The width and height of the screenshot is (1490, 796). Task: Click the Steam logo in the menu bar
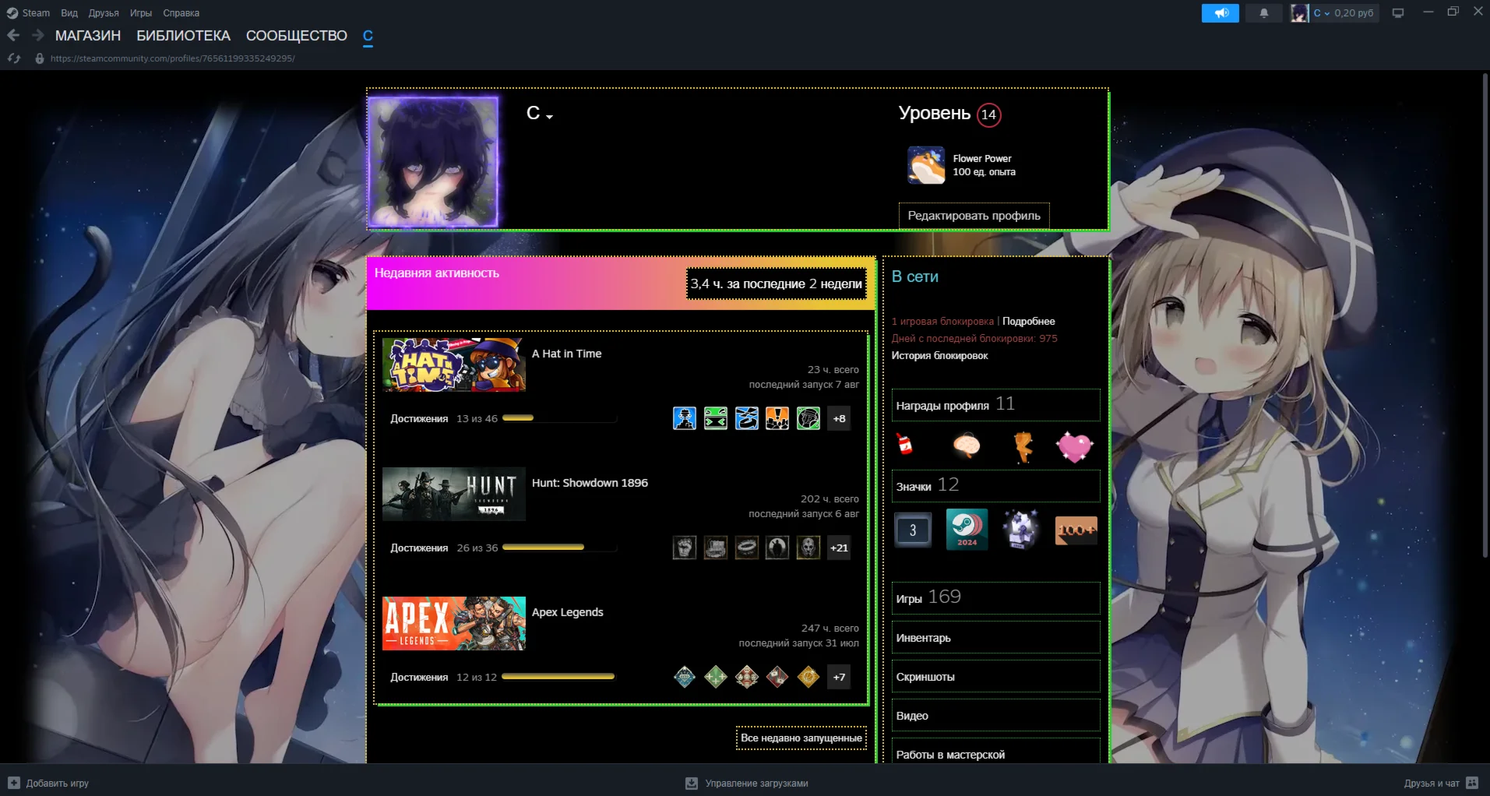[x=12, y=12]
